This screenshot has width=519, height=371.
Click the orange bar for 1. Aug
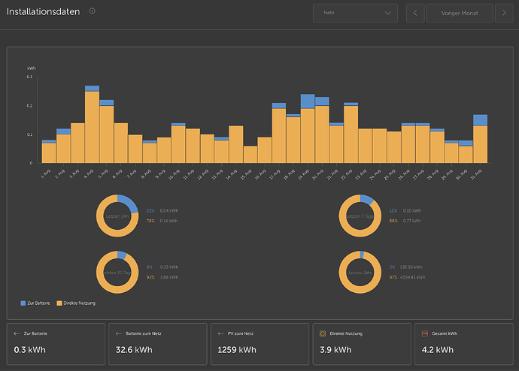[x=49, y=153]
